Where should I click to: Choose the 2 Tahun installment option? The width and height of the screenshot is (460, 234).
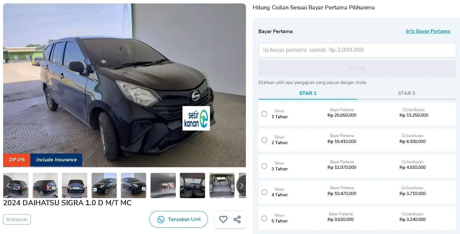click(357, 140)
